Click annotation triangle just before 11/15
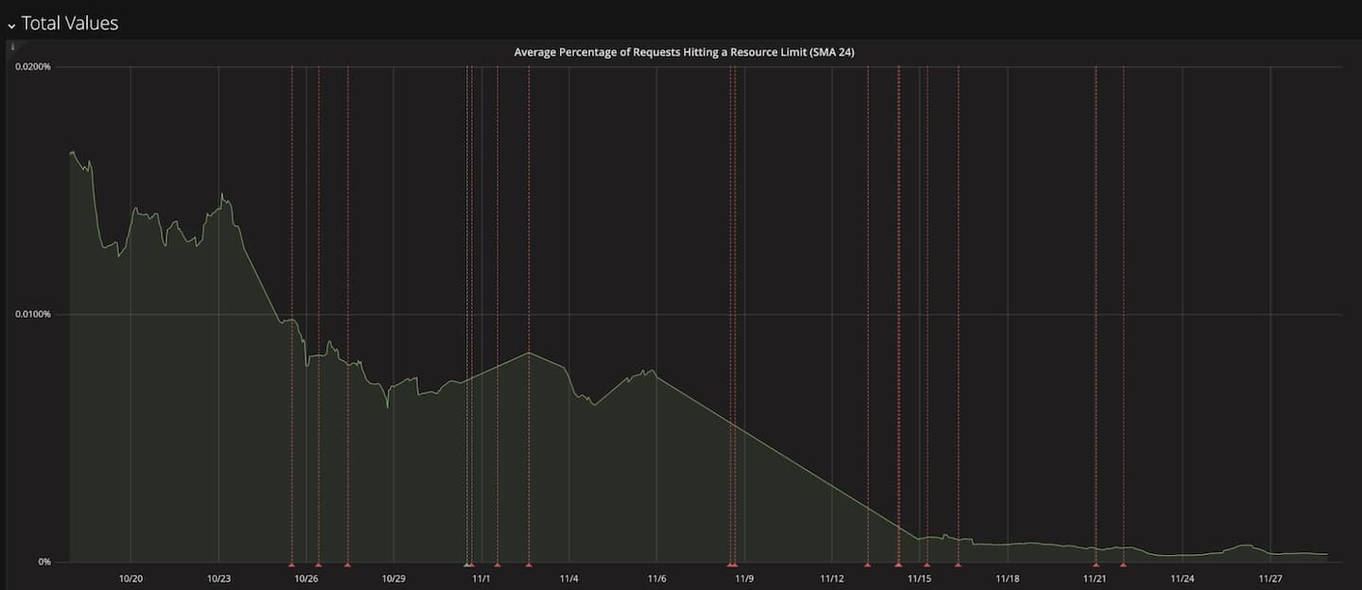The height and width of the screenshot is (590, 1362). (898, 564)
